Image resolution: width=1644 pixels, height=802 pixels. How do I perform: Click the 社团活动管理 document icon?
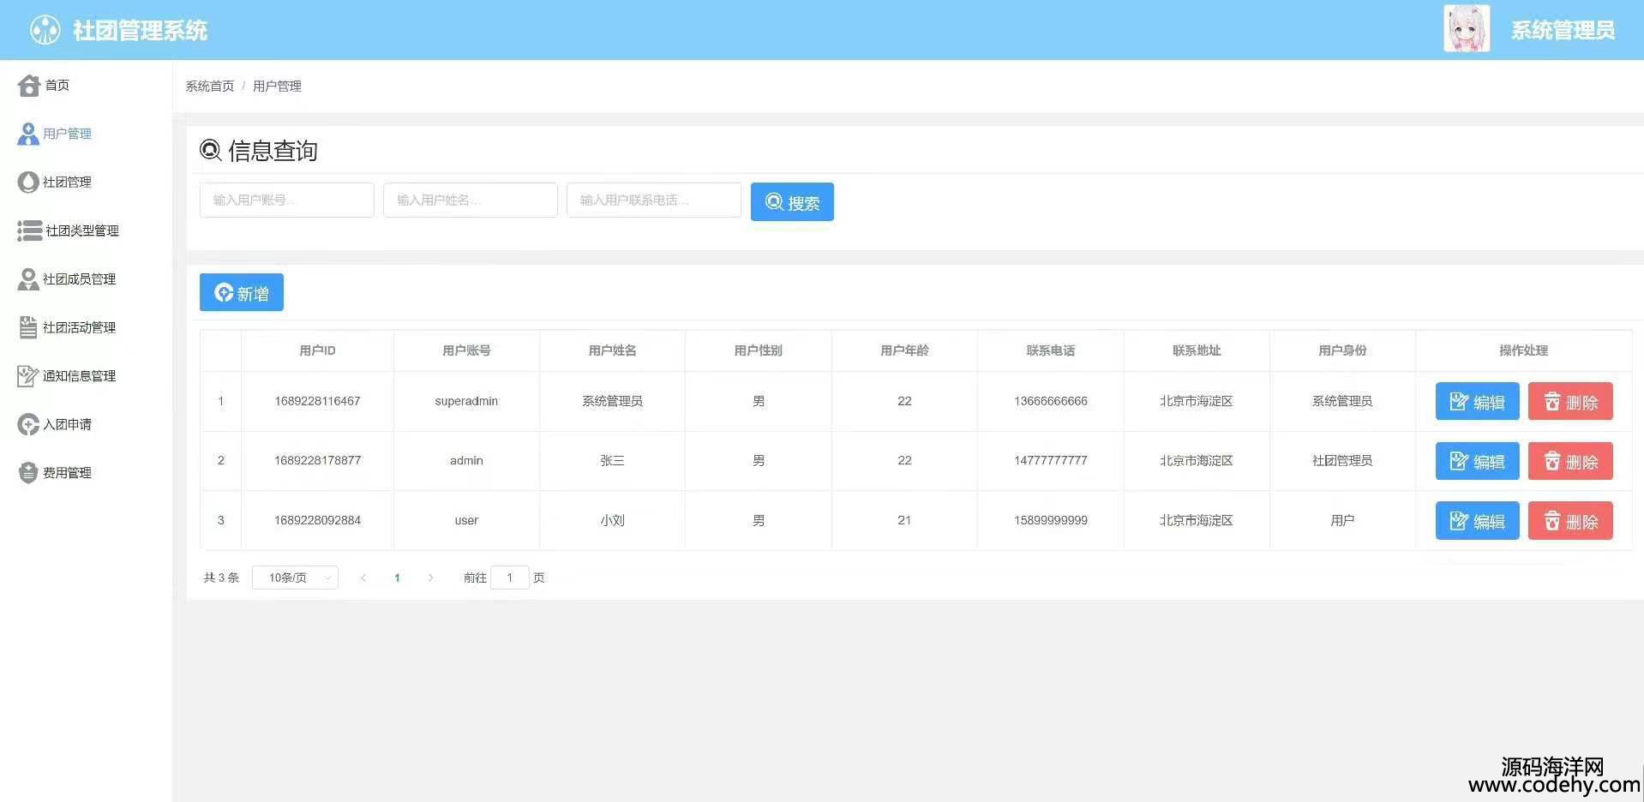tap(28, 327)
